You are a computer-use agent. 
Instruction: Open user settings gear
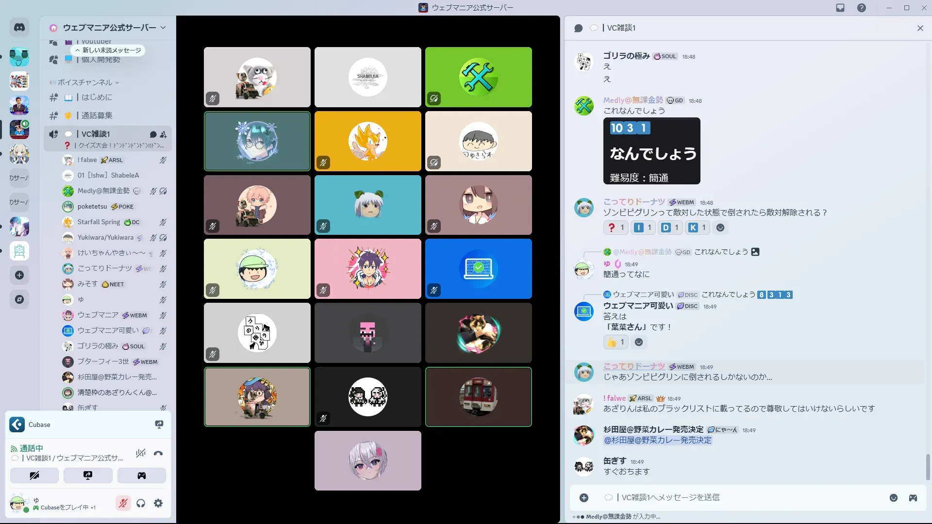[158, 503]
